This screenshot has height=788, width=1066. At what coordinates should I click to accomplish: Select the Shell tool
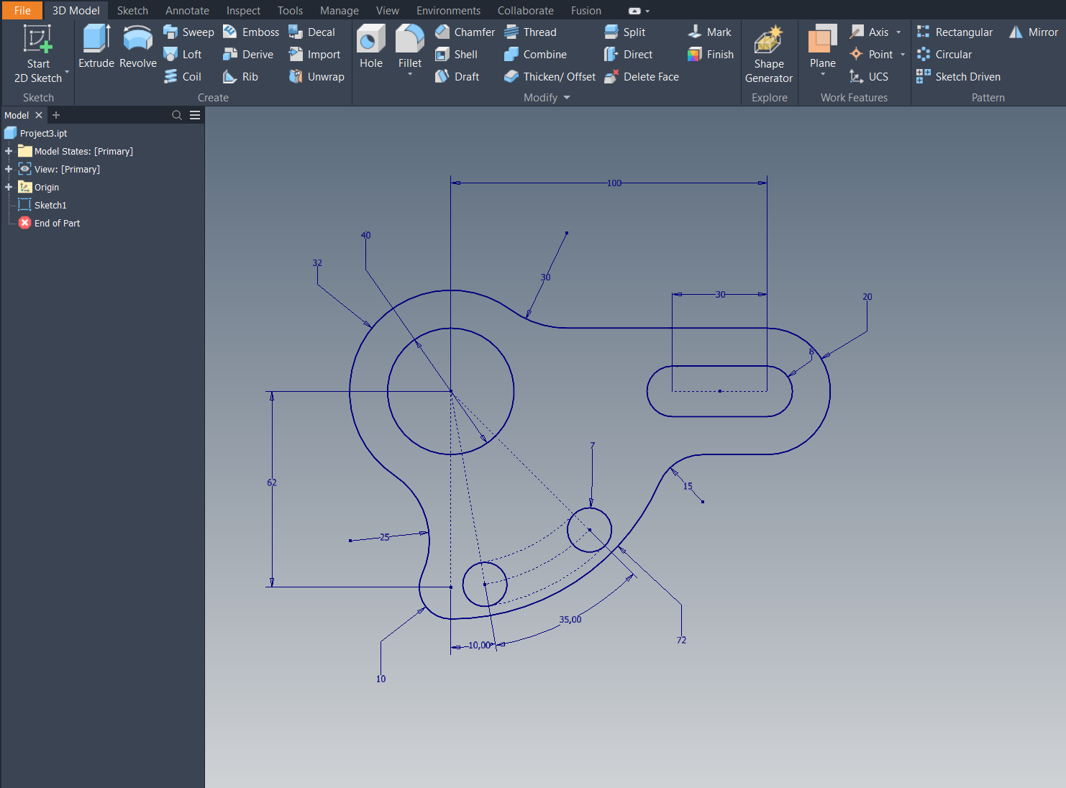pyautogui.click(x=456, y=55)
